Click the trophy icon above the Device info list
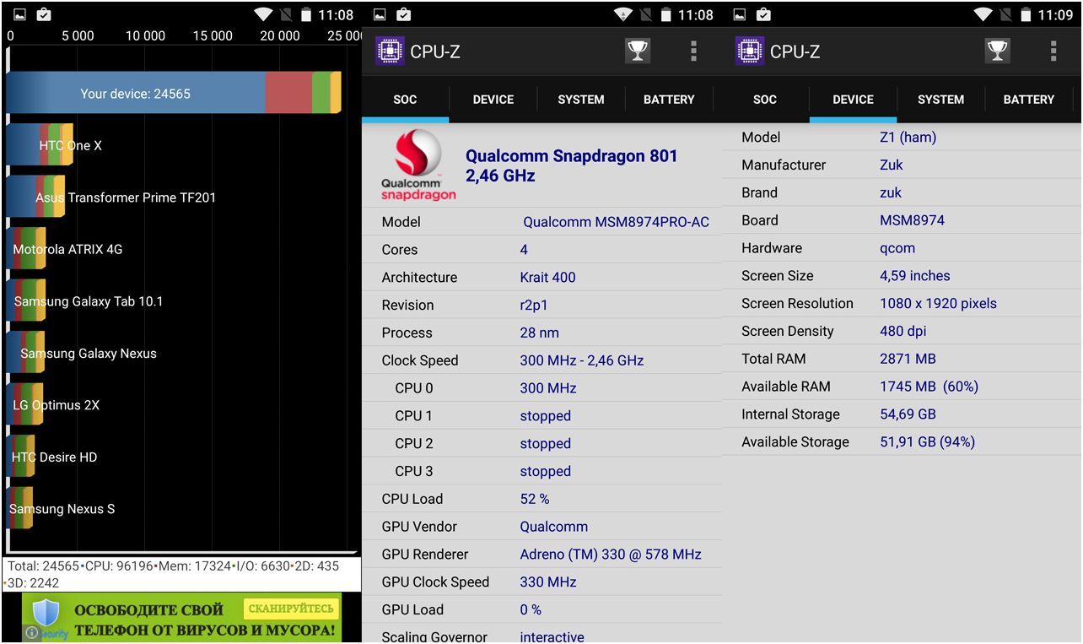The width and height of the screenshot is (1083, 644). [998, 51]
